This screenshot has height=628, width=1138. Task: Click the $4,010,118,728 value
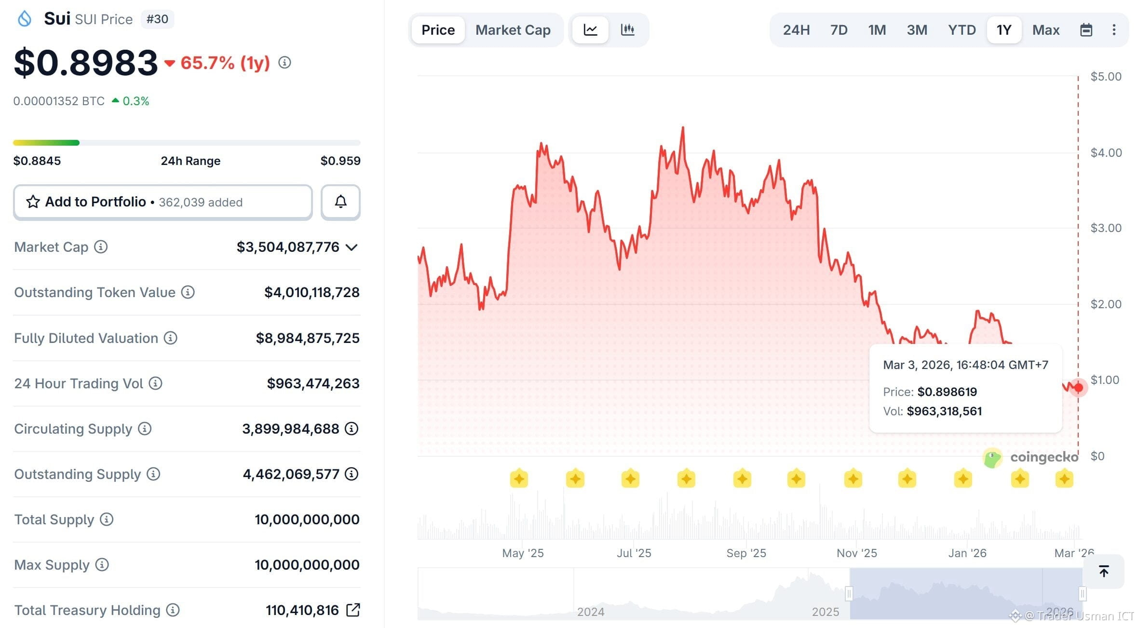[x=312, y=292]
